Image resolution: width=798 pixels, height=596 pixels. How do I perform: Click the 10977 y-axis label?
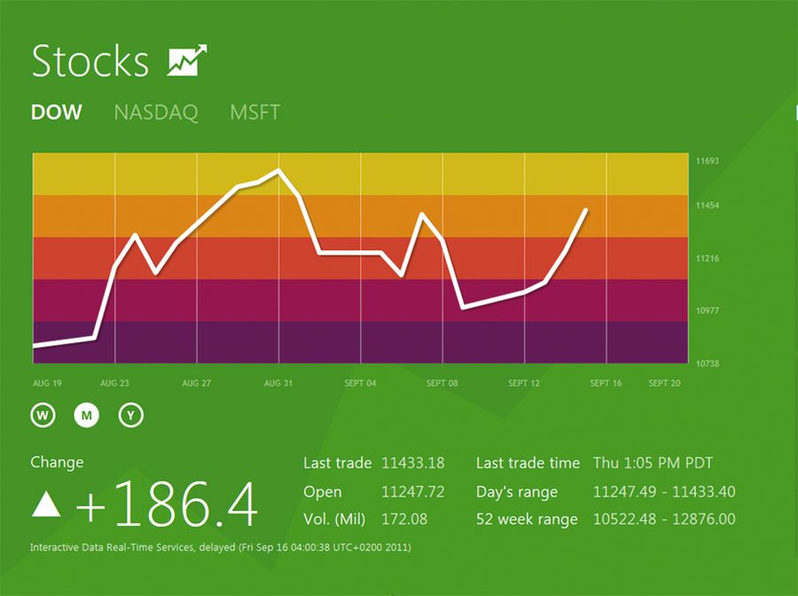point(708,310)
